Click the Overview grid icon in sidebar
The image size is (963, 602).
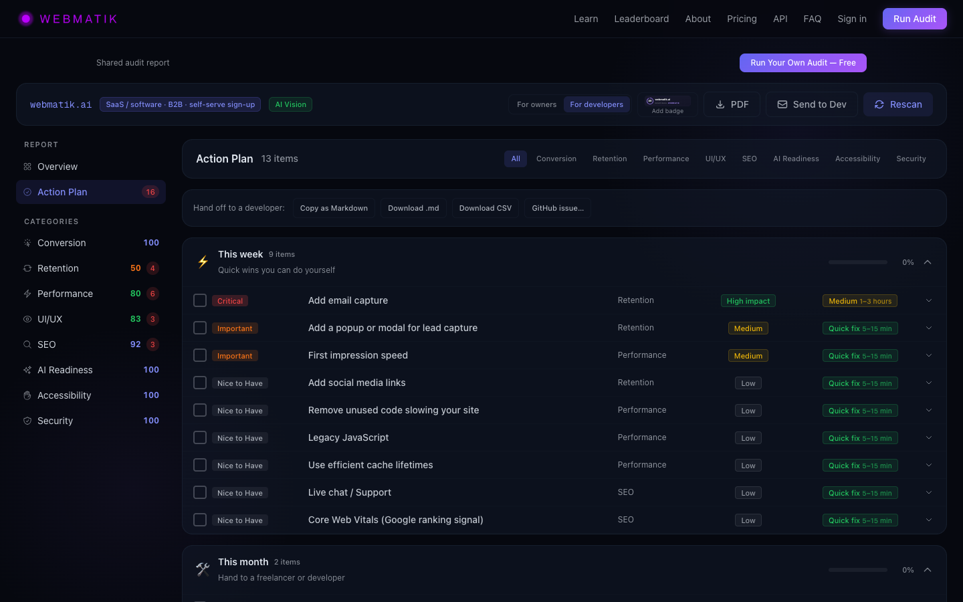point(27,167)
